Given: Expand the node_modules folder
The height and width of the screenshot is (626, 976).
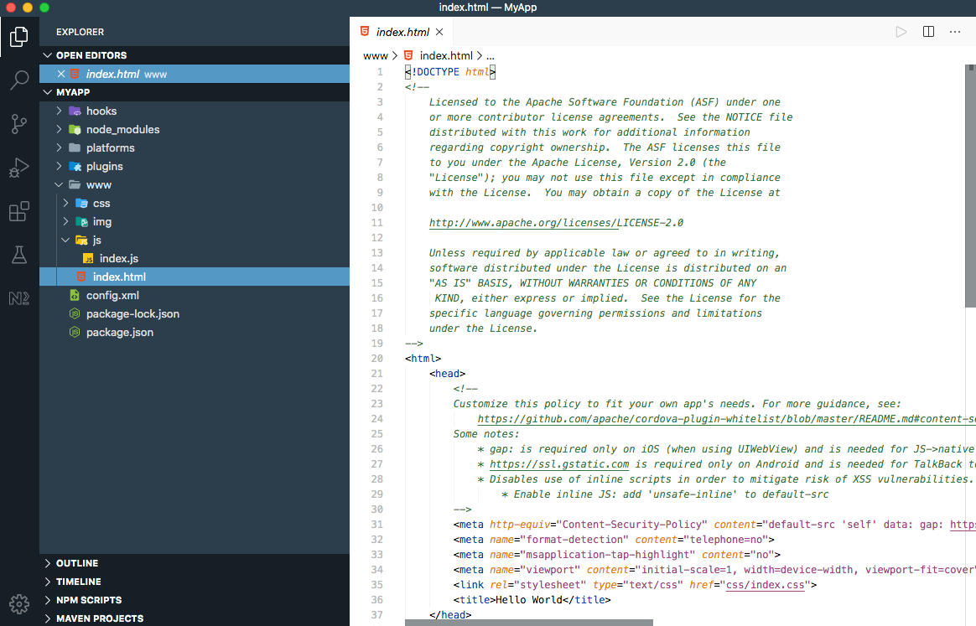Looking at the screenshot, I should [x=122, y=129].
